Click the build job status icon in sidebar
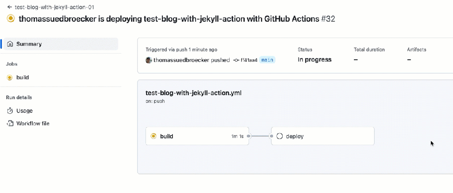 point(10,77)
